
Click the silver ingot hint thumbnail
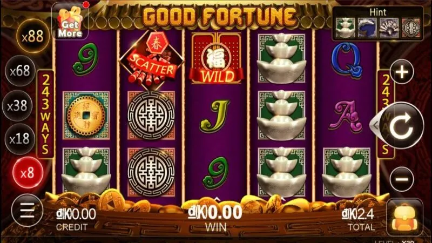pos(345,28)
